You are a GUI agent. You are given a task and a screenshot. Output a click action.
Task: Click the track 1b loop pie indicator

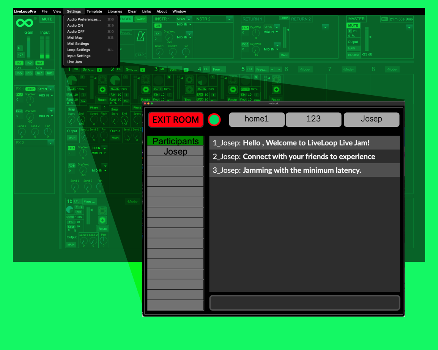pos(69,210)
